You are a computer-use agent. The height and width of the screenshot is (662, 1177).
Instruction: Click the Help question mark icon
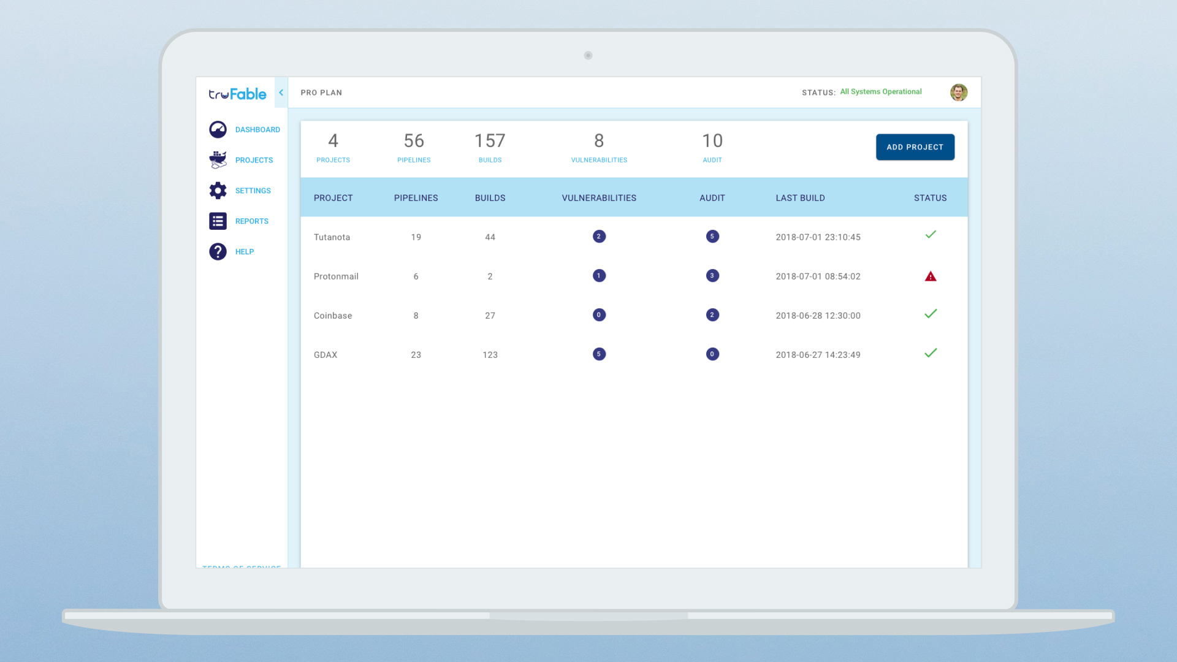coord(218,252)
